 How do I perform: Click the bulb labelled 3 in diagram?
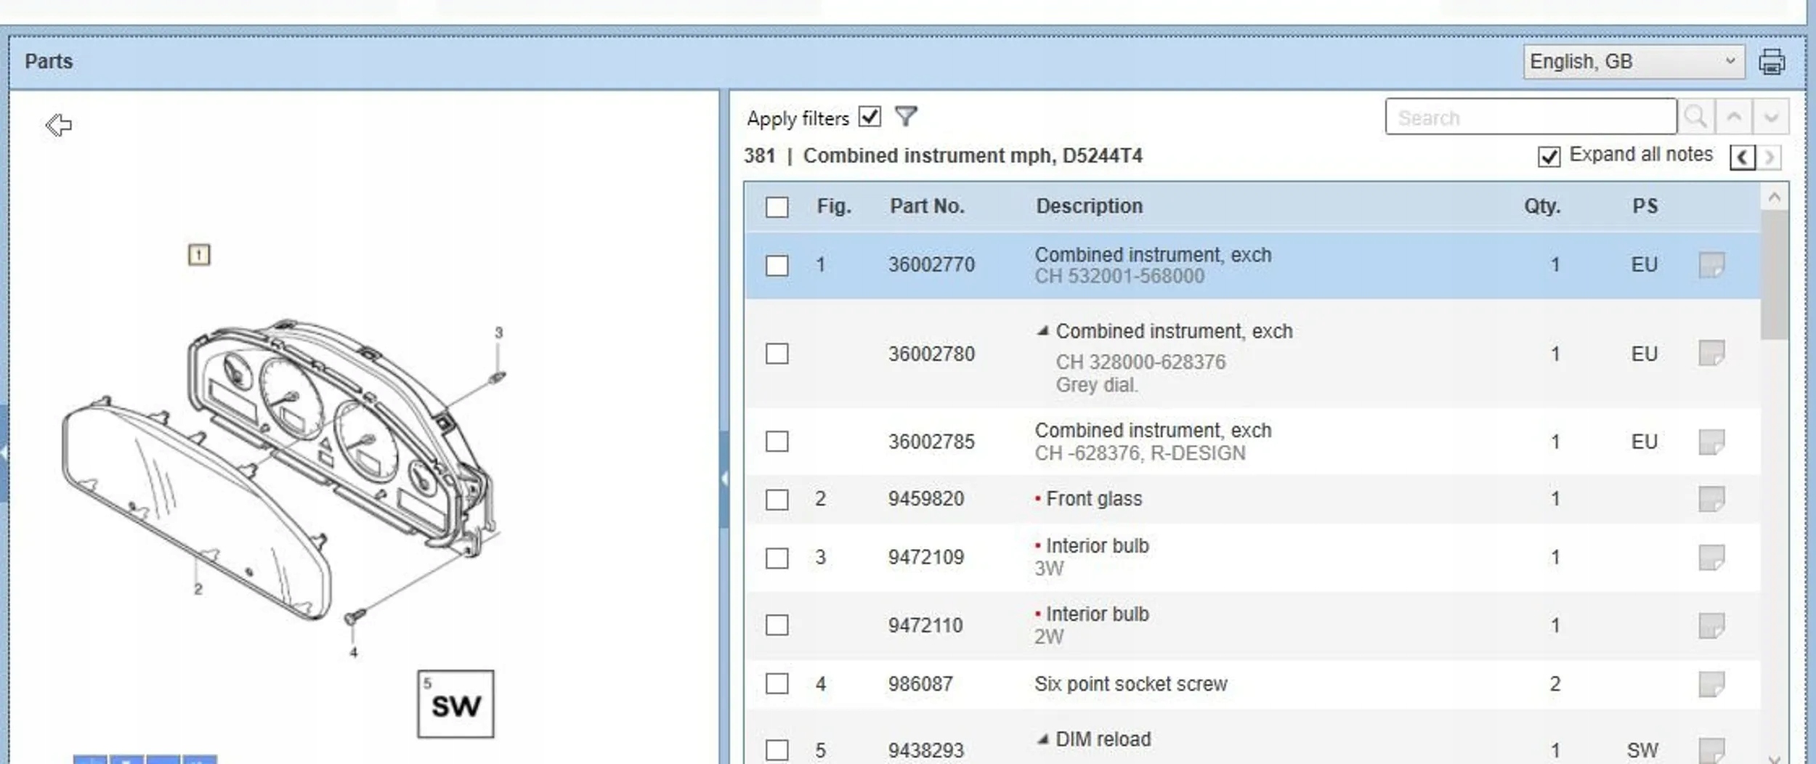498,376
